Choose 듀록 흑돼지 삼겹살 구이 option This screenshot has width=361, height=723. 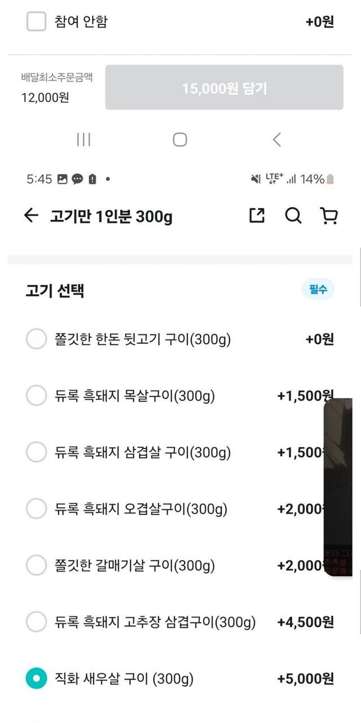point(36,452)
